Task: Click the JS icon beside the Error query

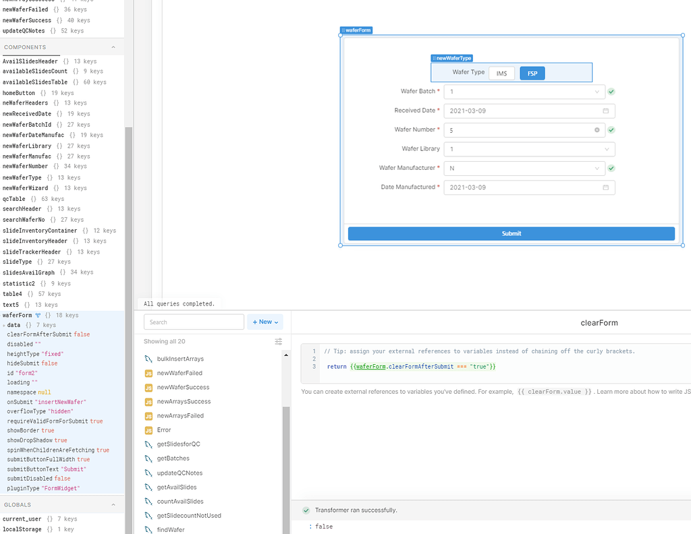Action: (150, 429)
